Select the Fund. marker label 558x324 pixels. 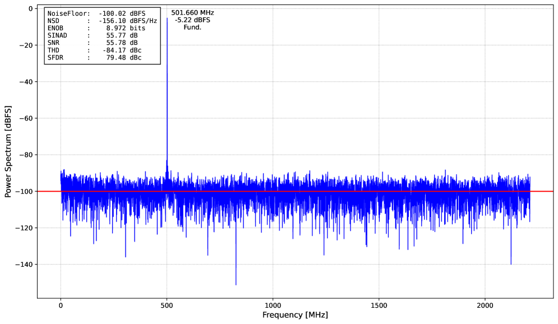point(193,27)
